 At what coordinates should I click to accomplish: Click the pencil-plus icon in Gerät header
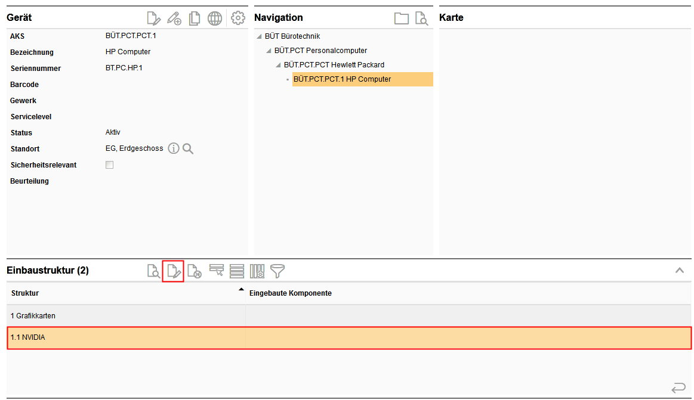(174, 18)
